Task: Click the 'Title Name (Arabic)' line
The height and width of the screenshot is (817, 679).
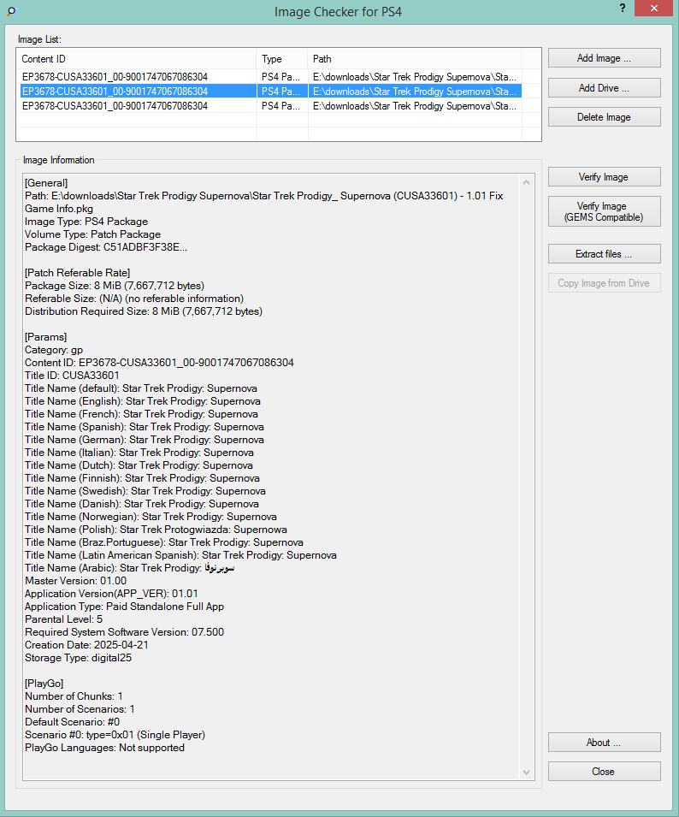Action: (x=130, y=568)
